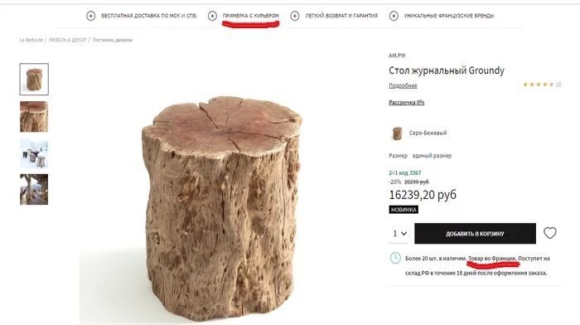Click Добавить в корзину button
Screen dimensions: 580x325
pyautogui.click(x=475, y=234)
